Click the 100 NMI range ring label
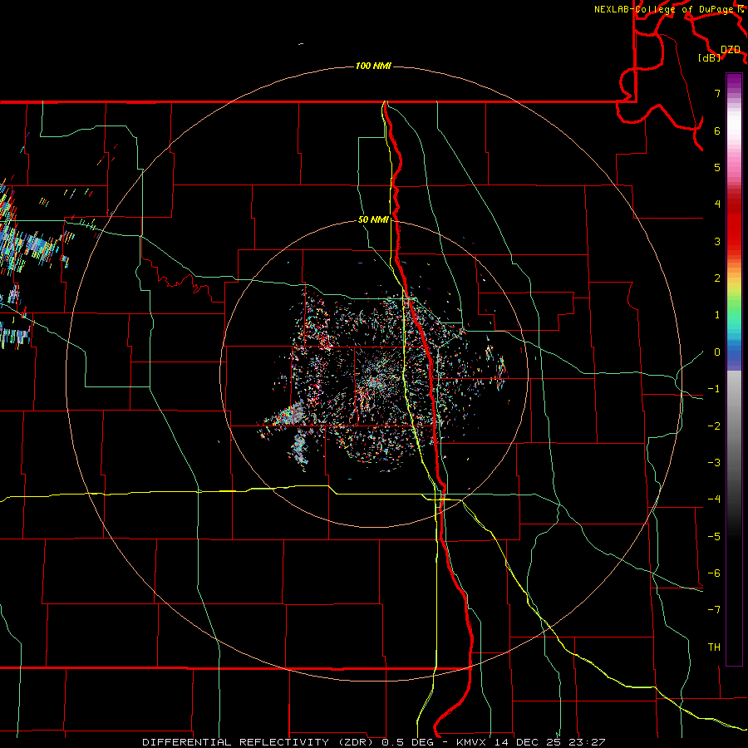Viewport: 748px width, 748px height. click(373, 66)
